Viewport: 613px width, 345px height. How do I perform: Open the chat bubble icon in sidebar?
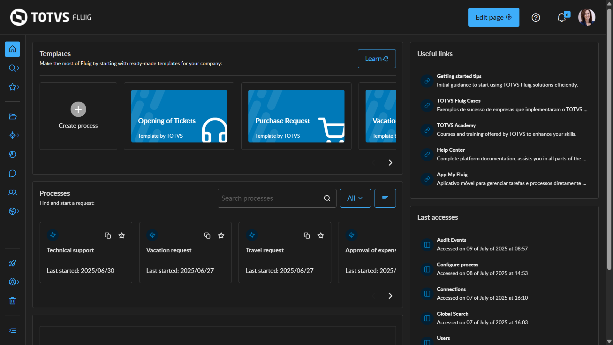12,173
